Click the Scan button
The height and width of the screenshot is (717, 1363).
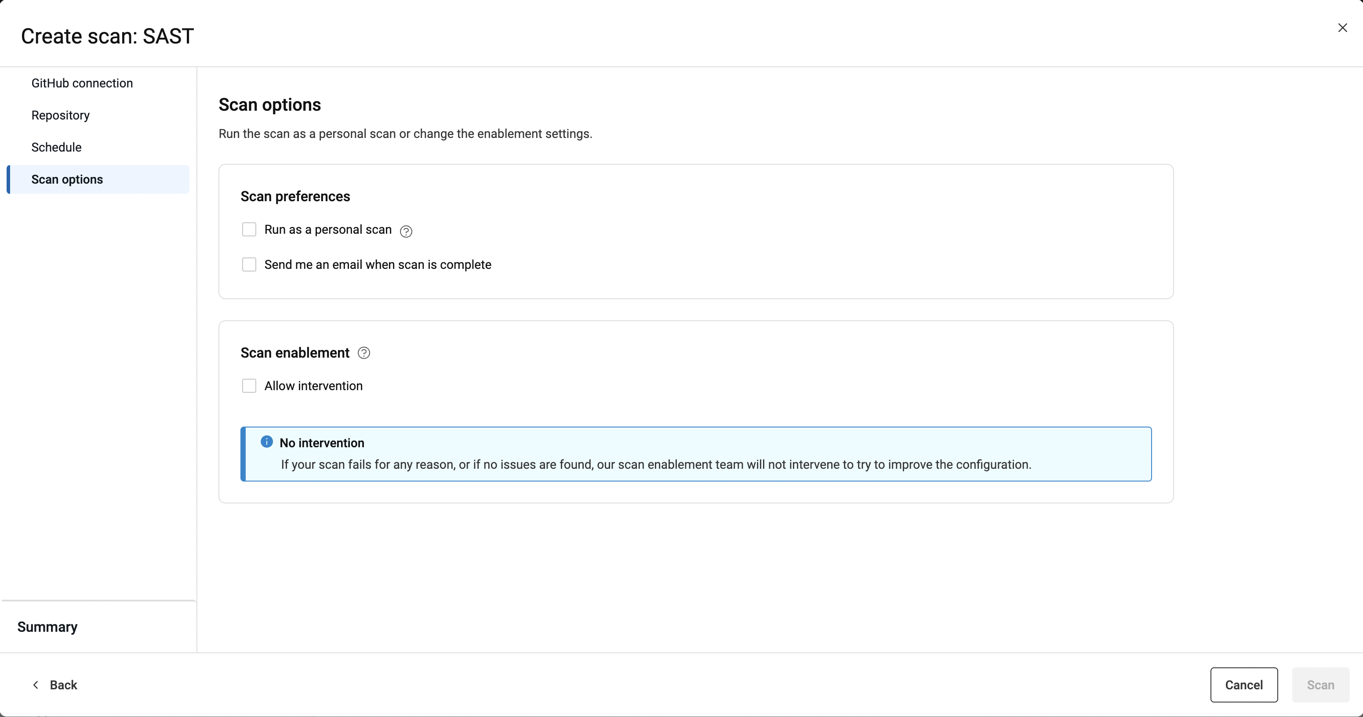(1320, 685)
